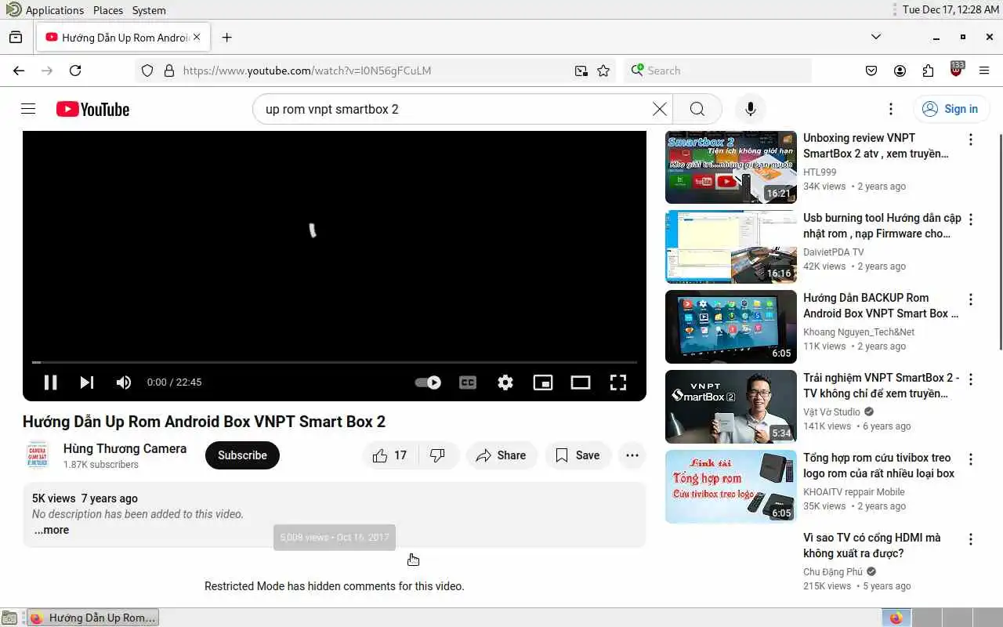Bookmark this page with star icon
This screenshot has height=627, width=1003.
tap(603, 71)
